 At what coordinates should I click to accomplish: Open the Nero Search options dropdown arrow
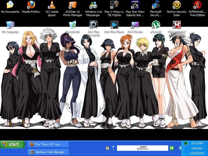pyautogui.click(x=176, y=148)
